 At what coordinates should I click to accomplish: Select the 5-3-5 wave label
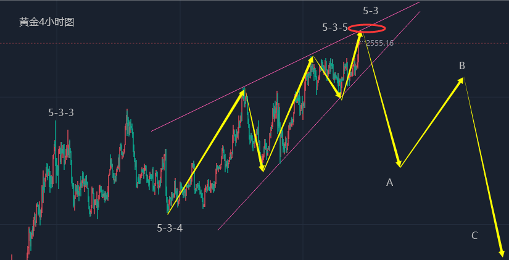[335, 28]
